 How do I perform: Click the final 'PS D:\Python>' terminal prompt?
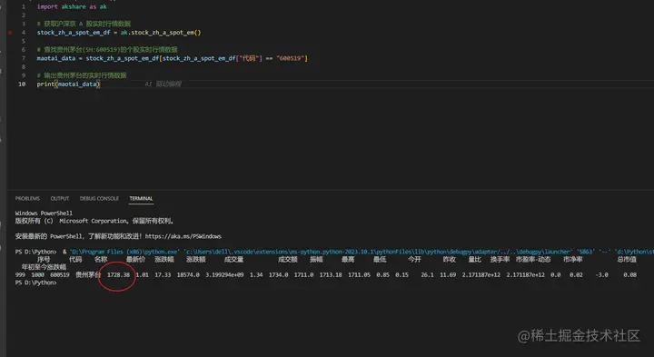click(35, 283)
